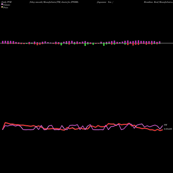
Task: Click the '0M' volume axis label
Action: pyautogui.click(x=165, y=125)
